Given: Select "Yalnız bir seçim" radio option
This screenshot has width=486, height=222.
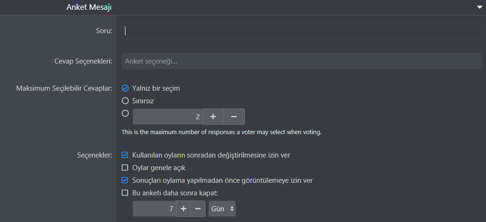Looking at the screenshot, I should pyautogui.click(x=125, y=88).
